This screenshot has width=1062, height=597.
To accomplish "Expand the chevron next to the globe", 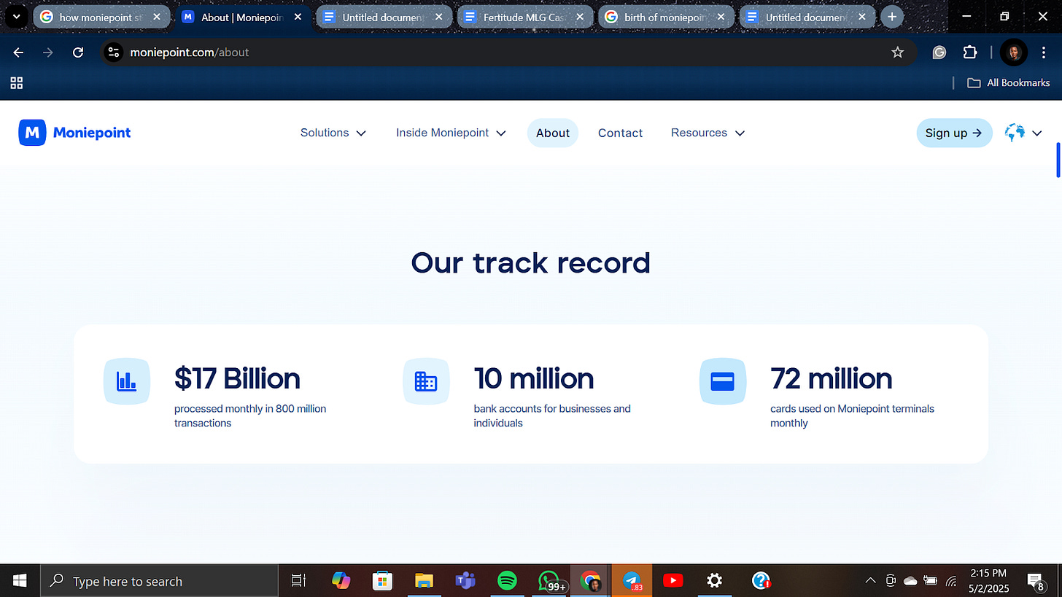I will coord(1036,133).
